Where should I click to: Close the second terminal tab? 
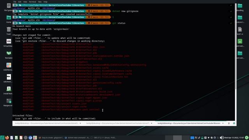point(151,123)
